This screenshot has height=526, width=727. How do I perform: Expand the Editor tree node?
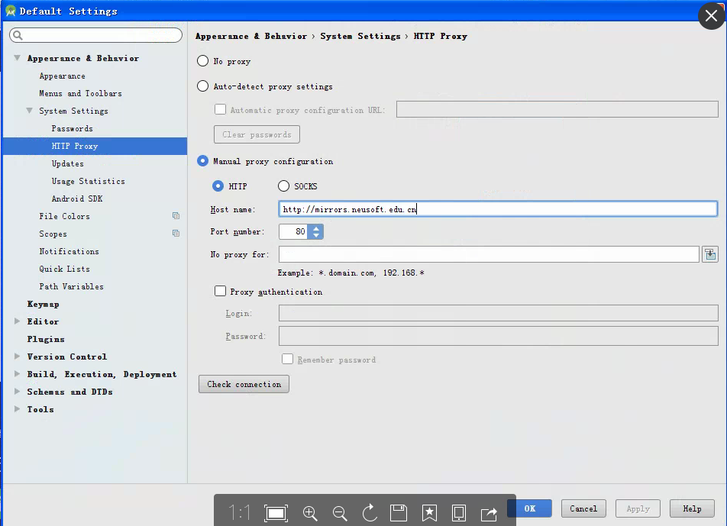click(17, 321)
